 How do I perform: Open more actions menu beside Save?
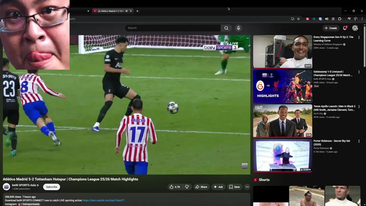coord(247,187)
